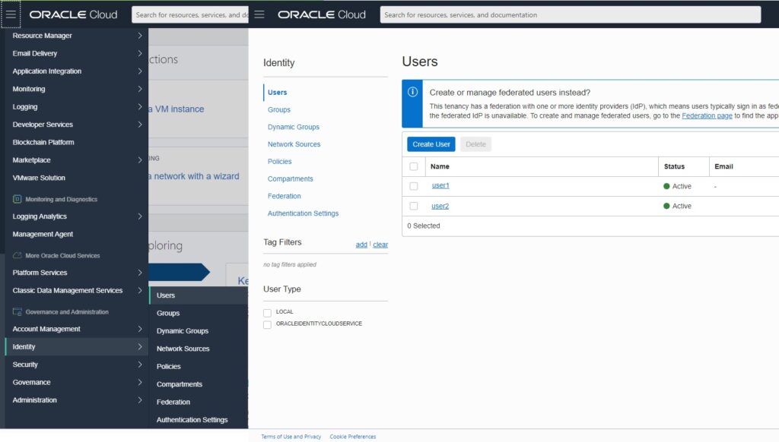Image resolution: width=779 pixels, height=442 pixels.
Task: Click Terms of Use and Privacy footer link
Action: coord(291,437)
